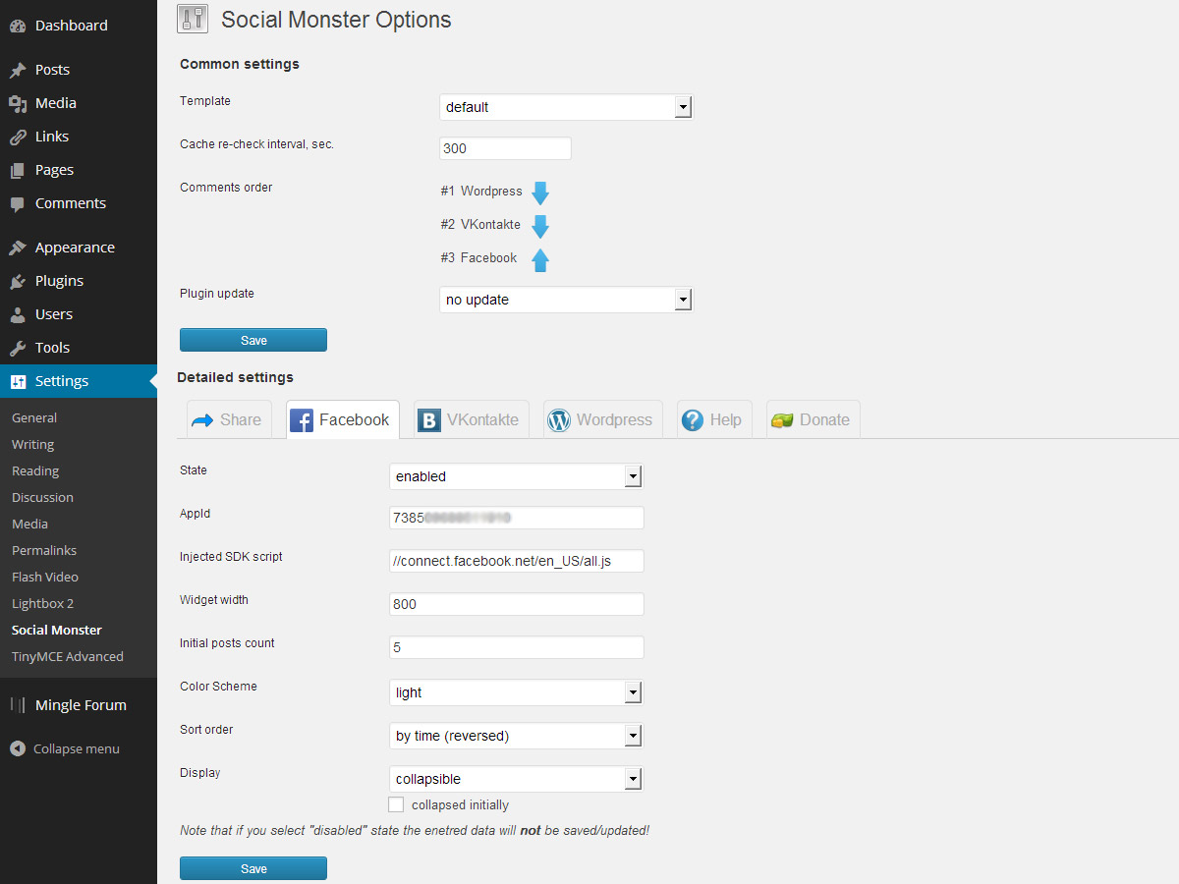Open the State dropdown
Viewport: 1179px width, 884px height.
[x=516, y=476]
